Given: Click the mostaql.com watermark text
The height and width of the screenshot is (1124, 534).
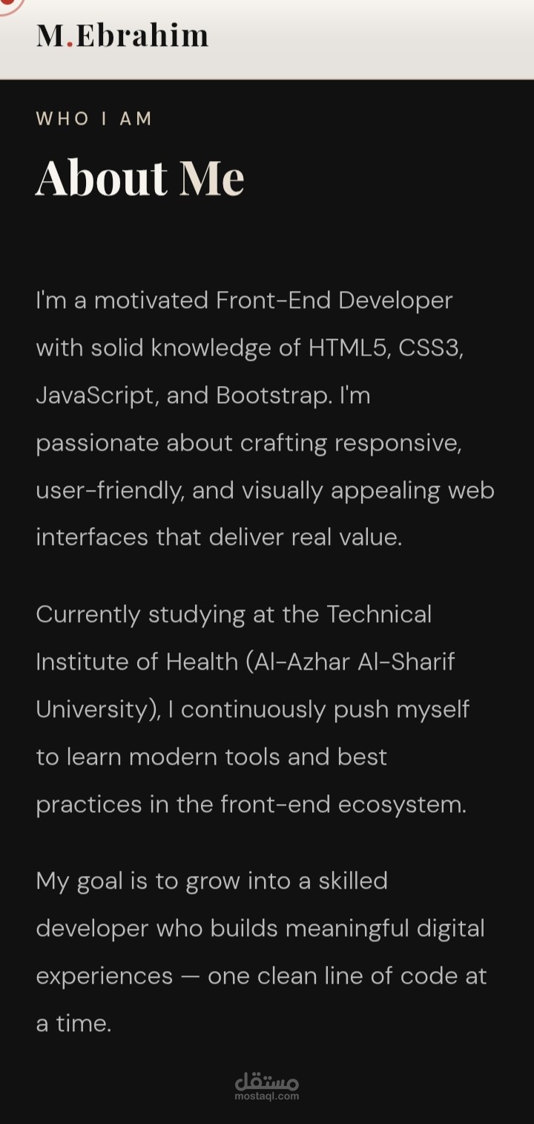Looking at the screenshot, I should click(266, 1096).
